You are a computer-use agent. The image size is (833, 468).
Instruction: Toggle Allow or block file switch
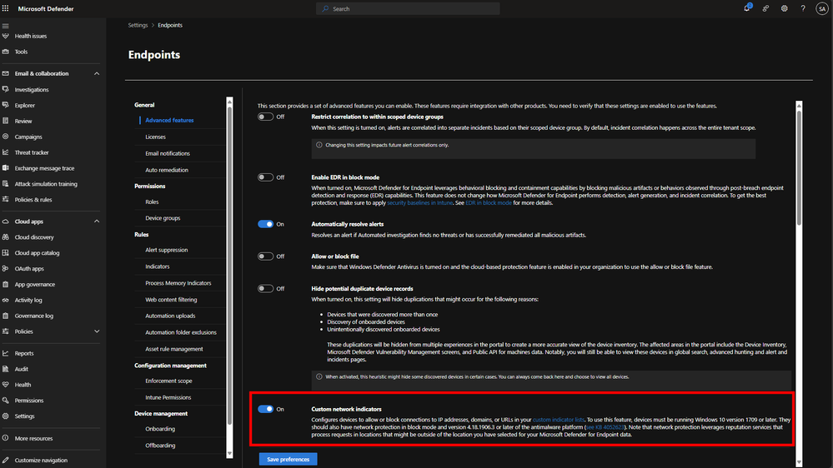[x=266, y=256]
